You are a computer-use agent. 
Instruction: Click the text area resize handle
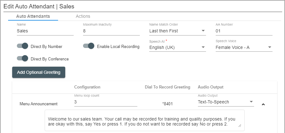pyautogui.click(x=240, y=126)
